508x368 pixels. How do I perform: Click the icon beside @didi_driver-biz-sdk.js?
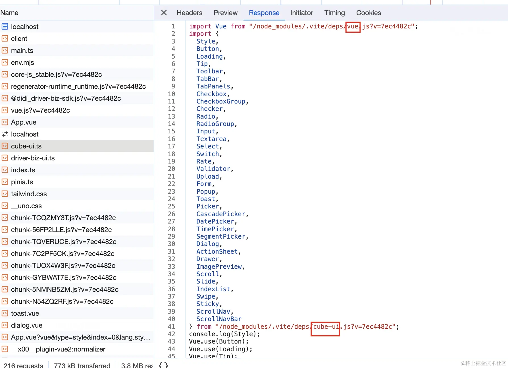[5, 98]
